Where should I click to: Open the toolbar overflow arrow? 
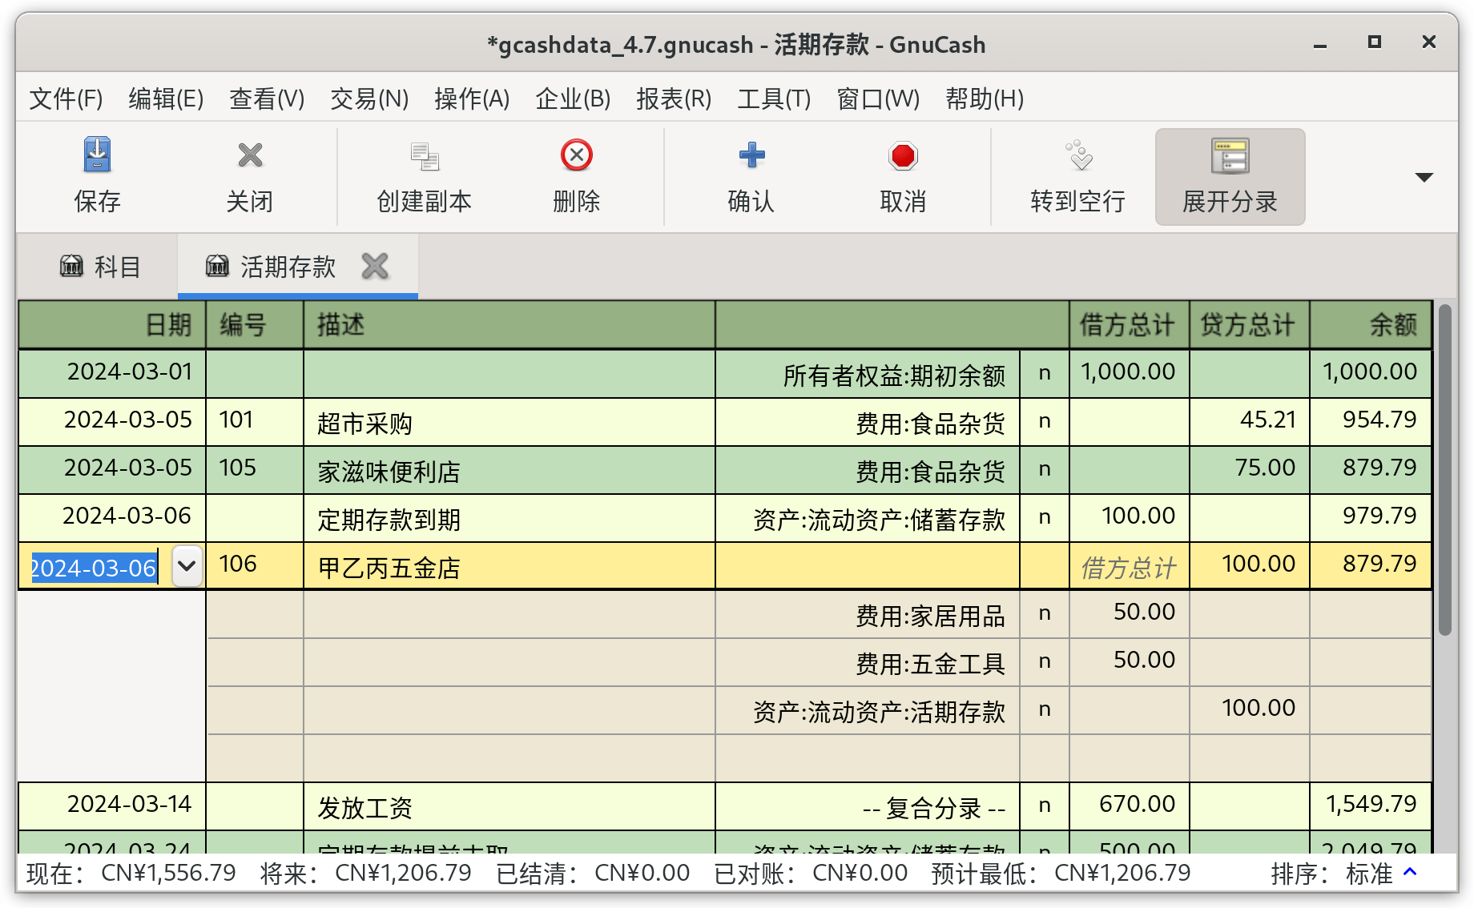point(1424,177)
